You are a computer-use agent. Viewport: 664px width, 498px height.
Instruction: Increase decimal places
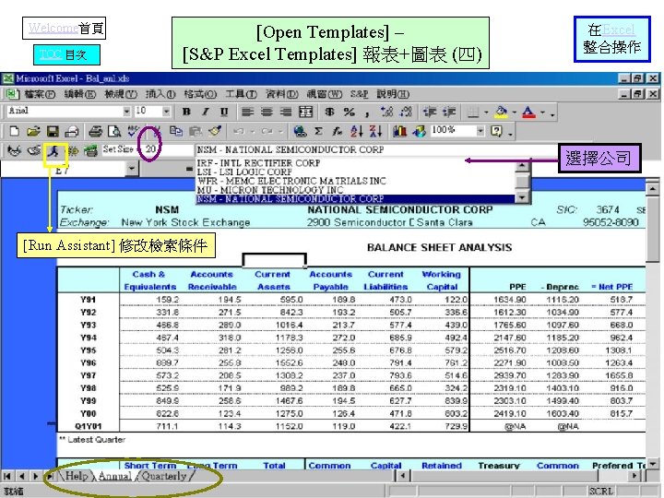[x=386, y=112]
